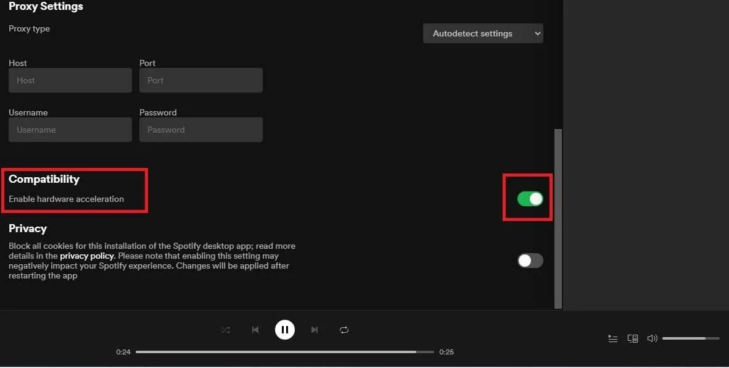
Task: Click the settings page vertical scrollbar
Action: 558,219
